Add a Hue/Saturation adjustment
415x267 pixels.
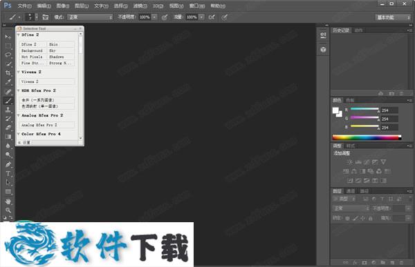pyautogui.click(x=346, y=171)
